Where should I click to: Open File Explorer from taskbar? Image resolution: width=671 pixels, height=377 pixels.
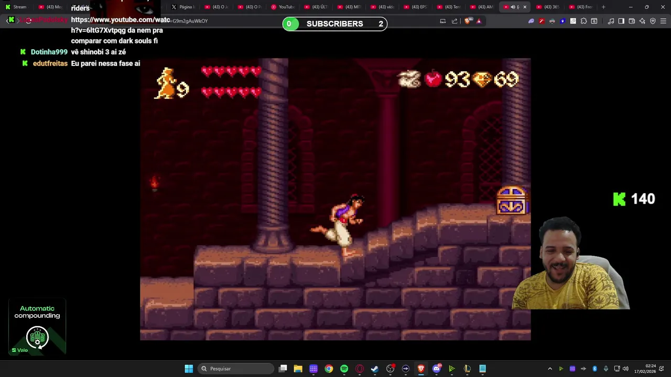pyautogui.click(x=298, y=369)
